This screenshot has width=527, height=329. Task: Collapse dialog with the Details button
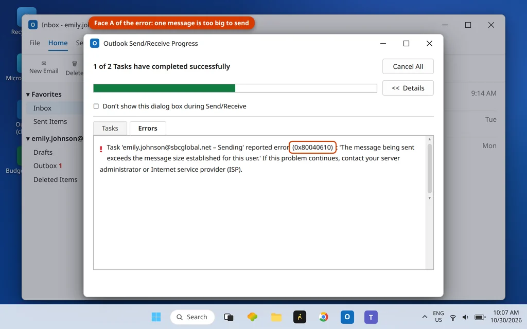coord(408,88)
